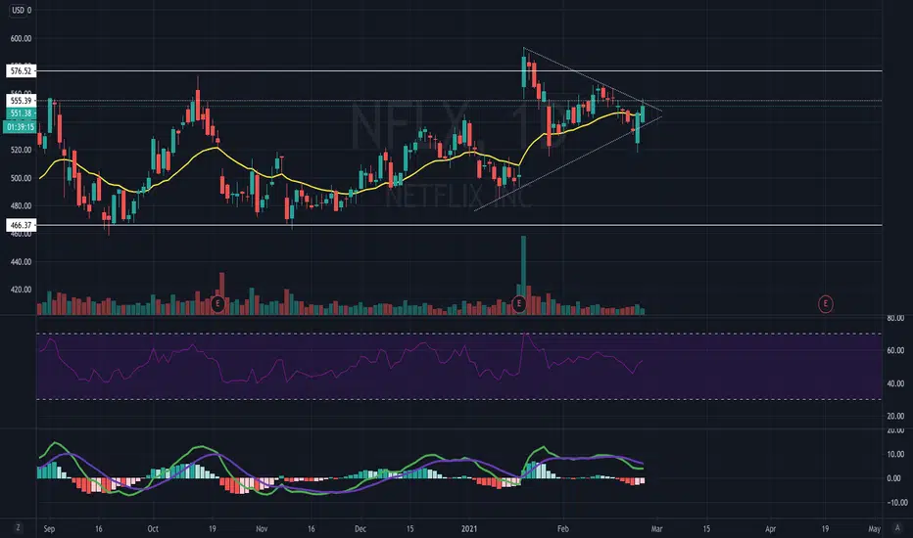Viewport: 913px width, 538px height.
Task: Click the 60.00 RSI axis label
Action: tap(895, 350)
